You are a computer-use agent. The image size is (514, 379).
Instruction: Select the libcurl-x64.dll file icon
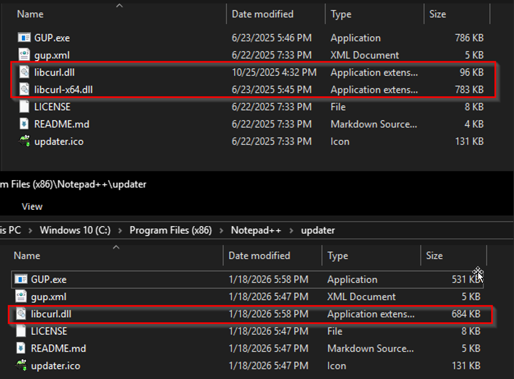click(x=24, y=90)
